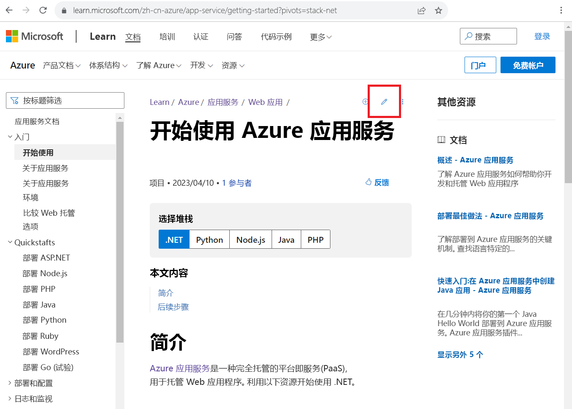Open the 培训 menu item

click(167, 37)
